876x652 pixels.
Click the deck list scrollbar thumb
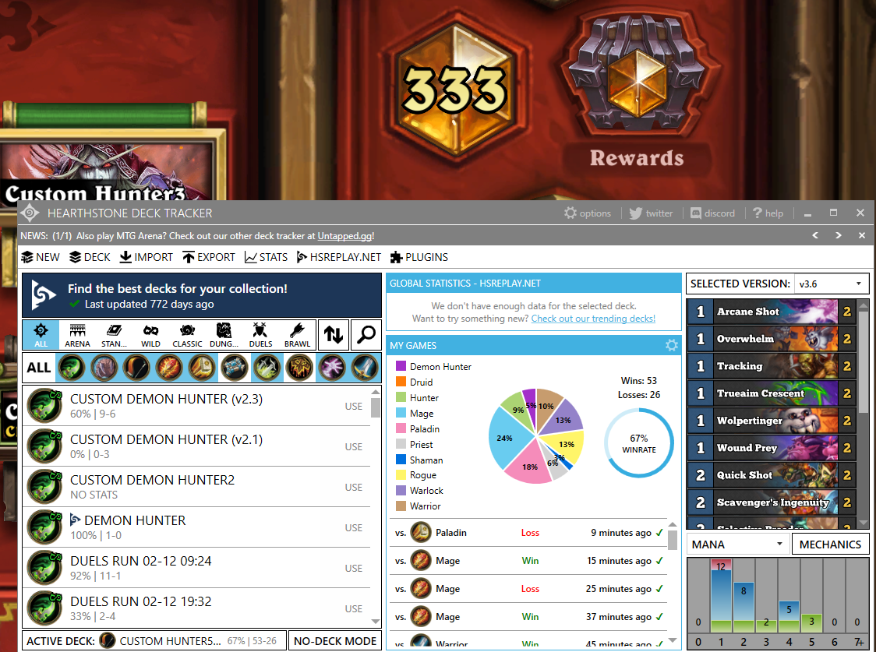coord(376,407)
